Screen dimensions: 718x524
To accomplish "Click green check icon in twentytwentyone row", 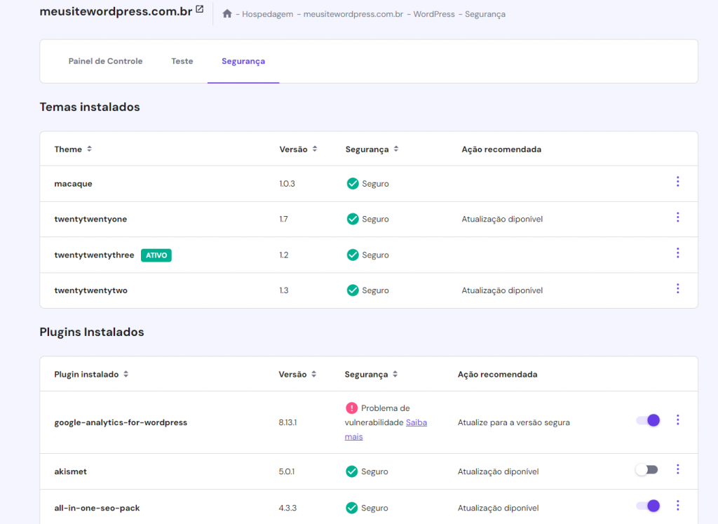I will coord(353,219).
